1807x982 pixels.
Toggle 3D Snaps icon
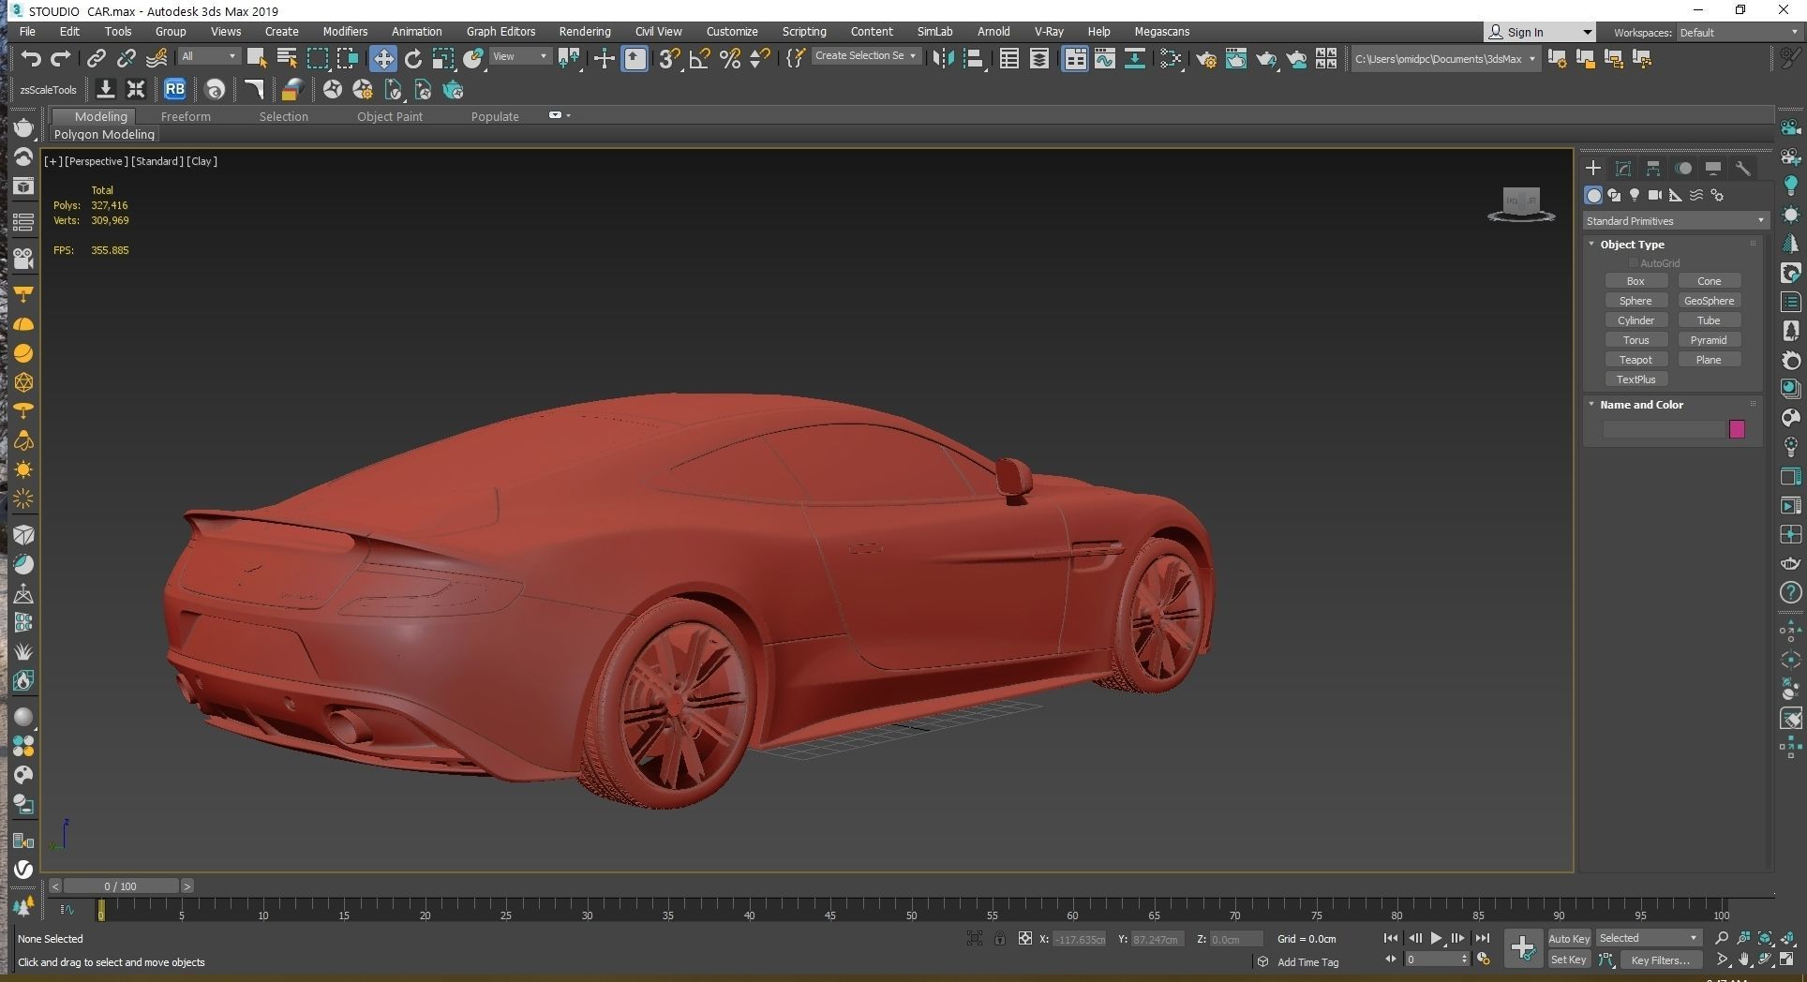(668, 58)
